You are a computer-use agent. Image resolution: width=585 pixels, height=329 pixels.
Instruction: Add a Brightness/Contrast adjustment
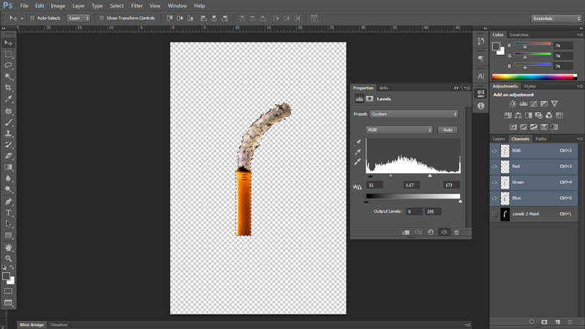tap(513, 104)
